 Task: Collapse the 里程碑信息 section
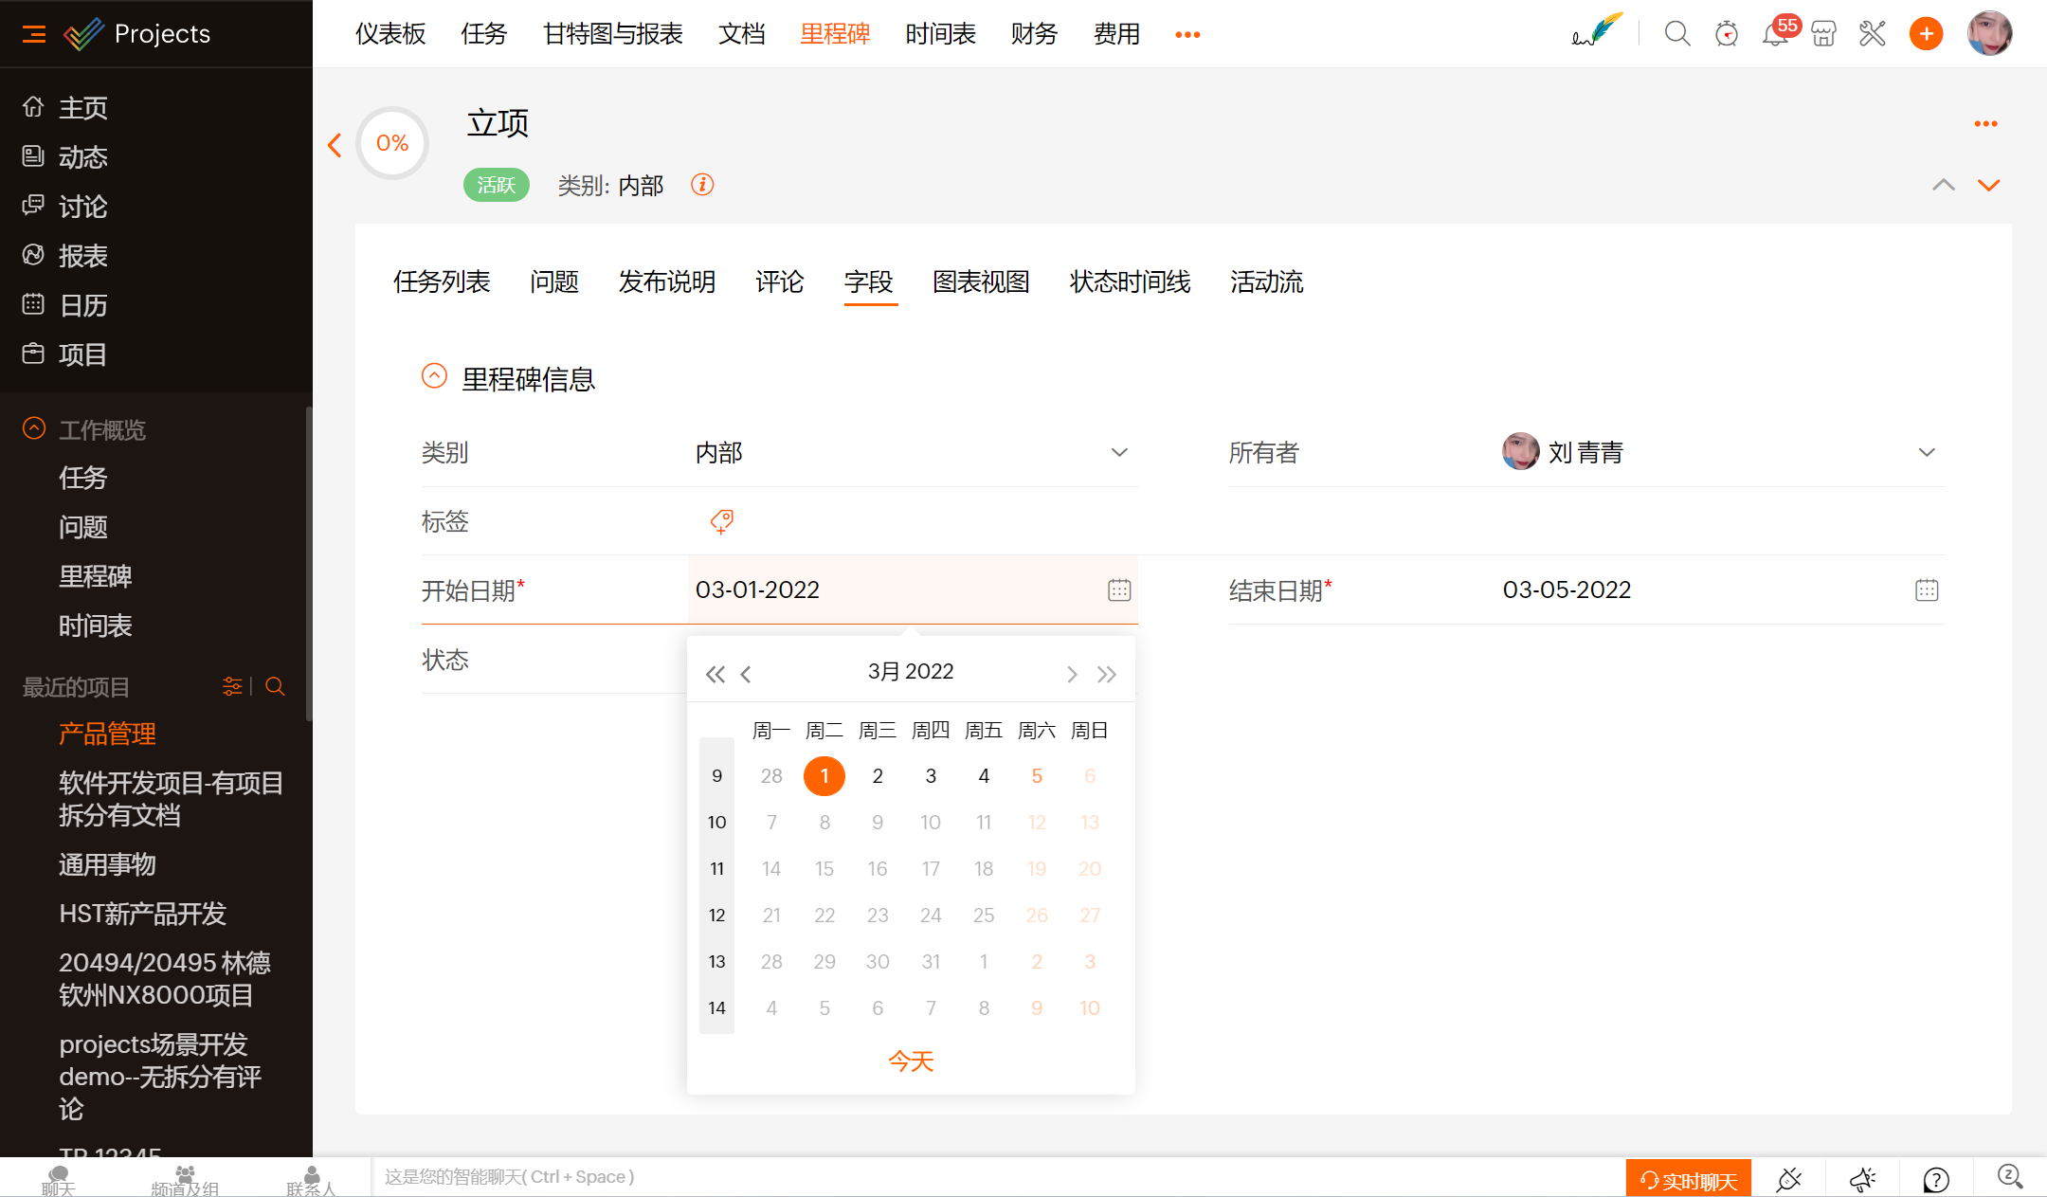pos(434,376)
